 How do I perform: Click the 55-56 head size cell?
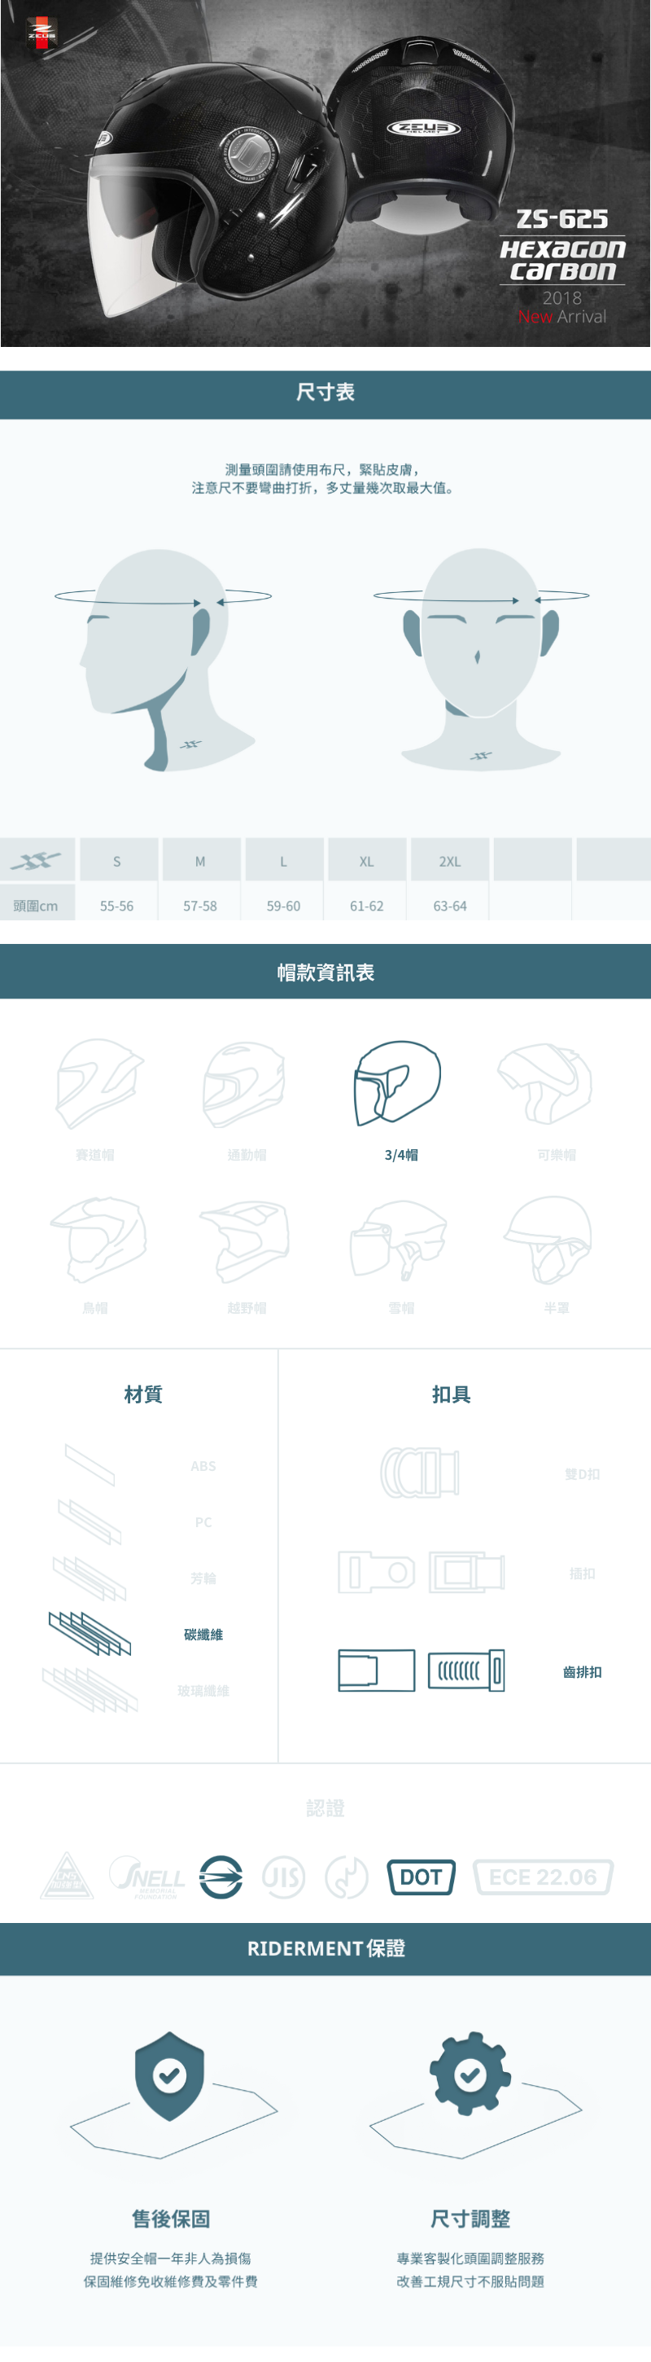tap(117, 905)
